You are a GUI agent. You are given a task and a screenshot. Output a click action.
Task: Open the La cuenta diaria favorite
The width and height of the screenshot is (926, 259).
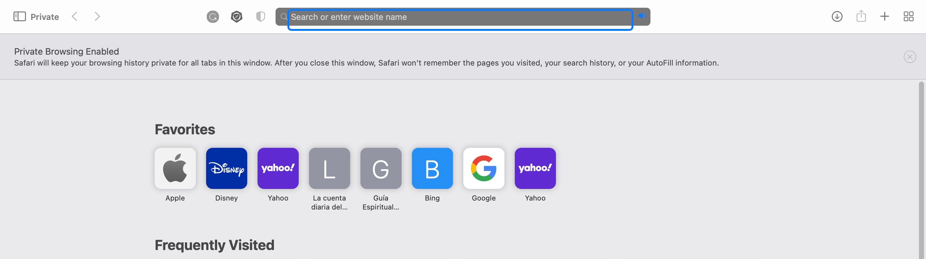pyautogui.click(x=329, y=168)
